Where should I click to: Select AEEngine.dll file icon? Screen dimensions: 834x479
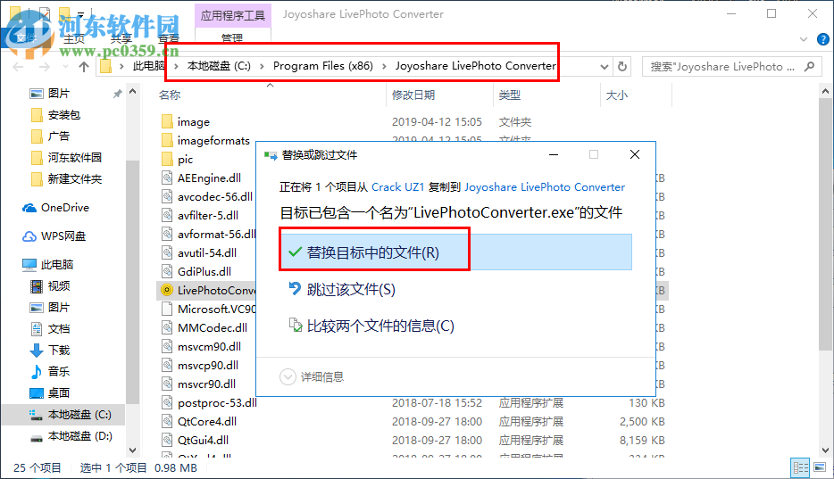(x=167, y=178)
